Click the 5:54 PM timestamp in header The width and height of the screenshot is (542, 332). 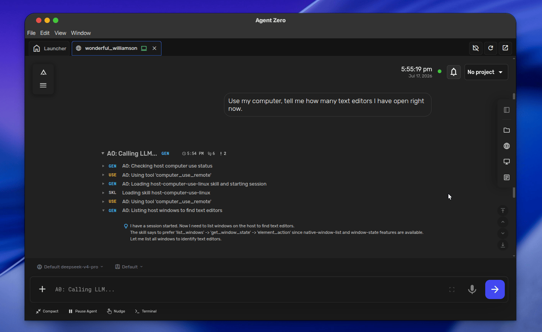pyautogui.click(x=193, y=153)
